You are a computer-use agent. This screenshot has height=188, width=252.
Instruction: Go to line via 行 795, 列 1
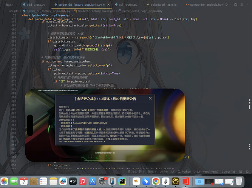(x=136, y=171)
